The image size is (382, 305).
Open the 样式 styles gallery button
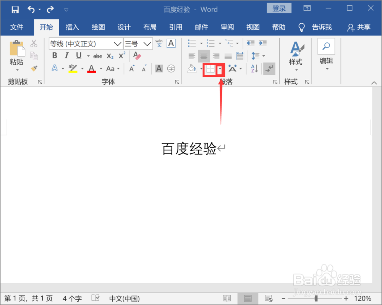(x=296, y=56)
